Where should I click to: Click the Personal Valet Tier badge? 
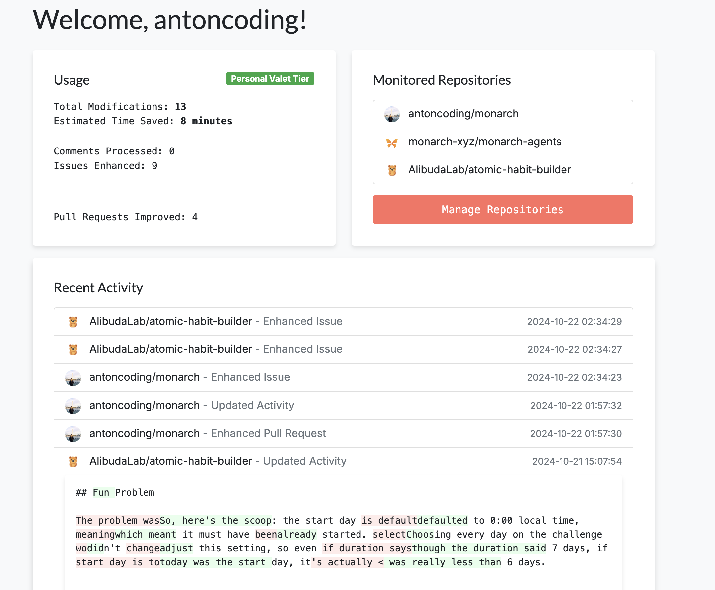point(270,79)
